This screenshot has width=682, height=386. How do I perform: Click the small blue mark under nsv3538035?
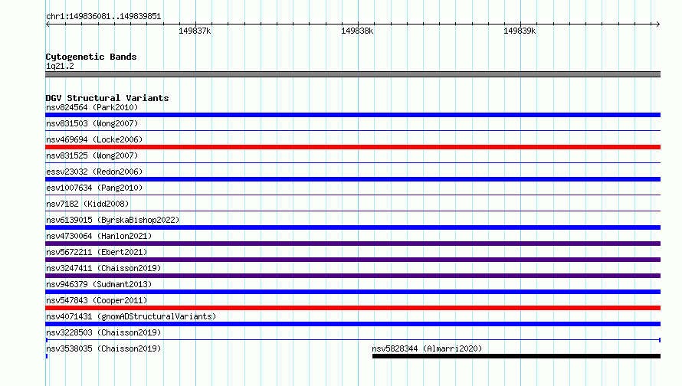47,356
